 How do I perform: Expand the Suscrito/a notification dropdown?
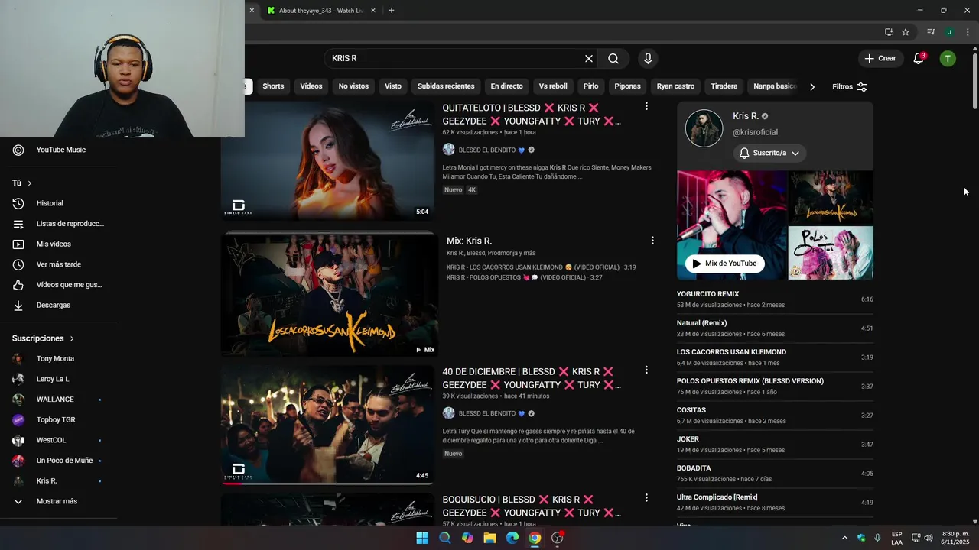[769, 153]
